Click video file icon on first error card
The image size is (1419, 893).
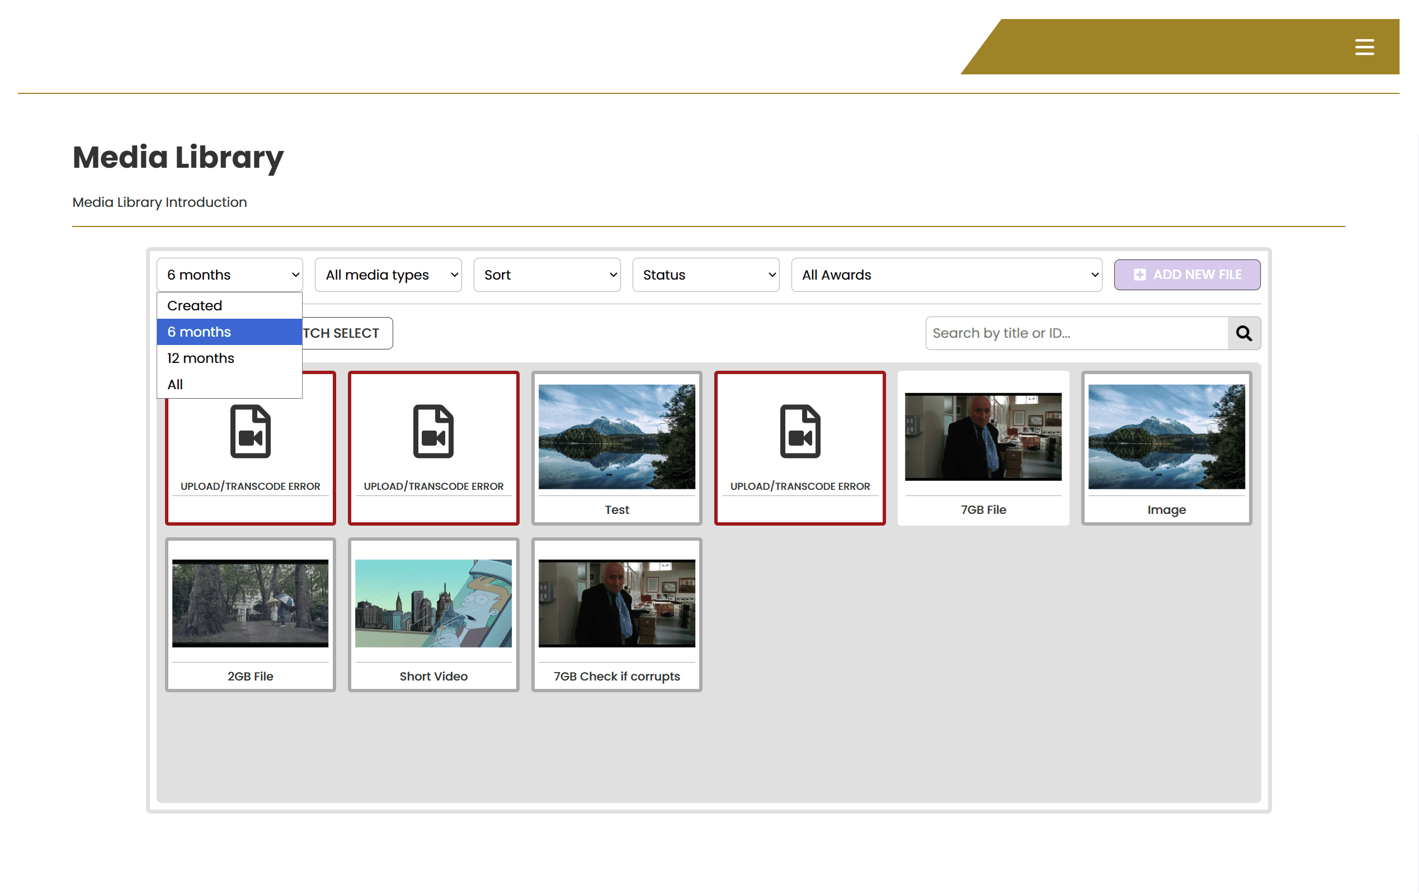251,431
